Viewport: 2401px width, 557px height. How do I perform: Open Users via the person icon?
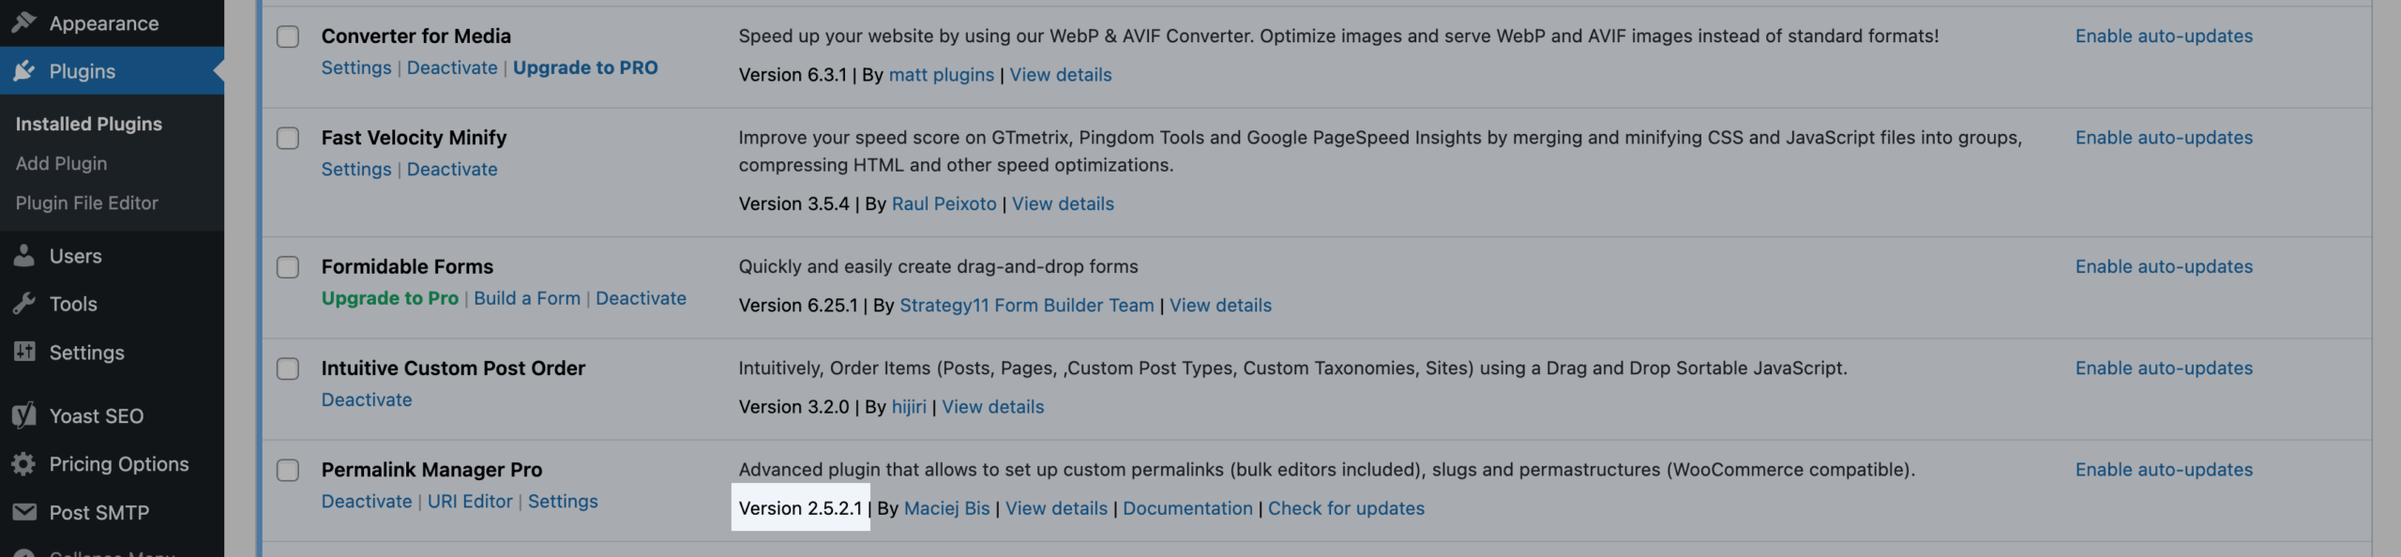(24, 256)
